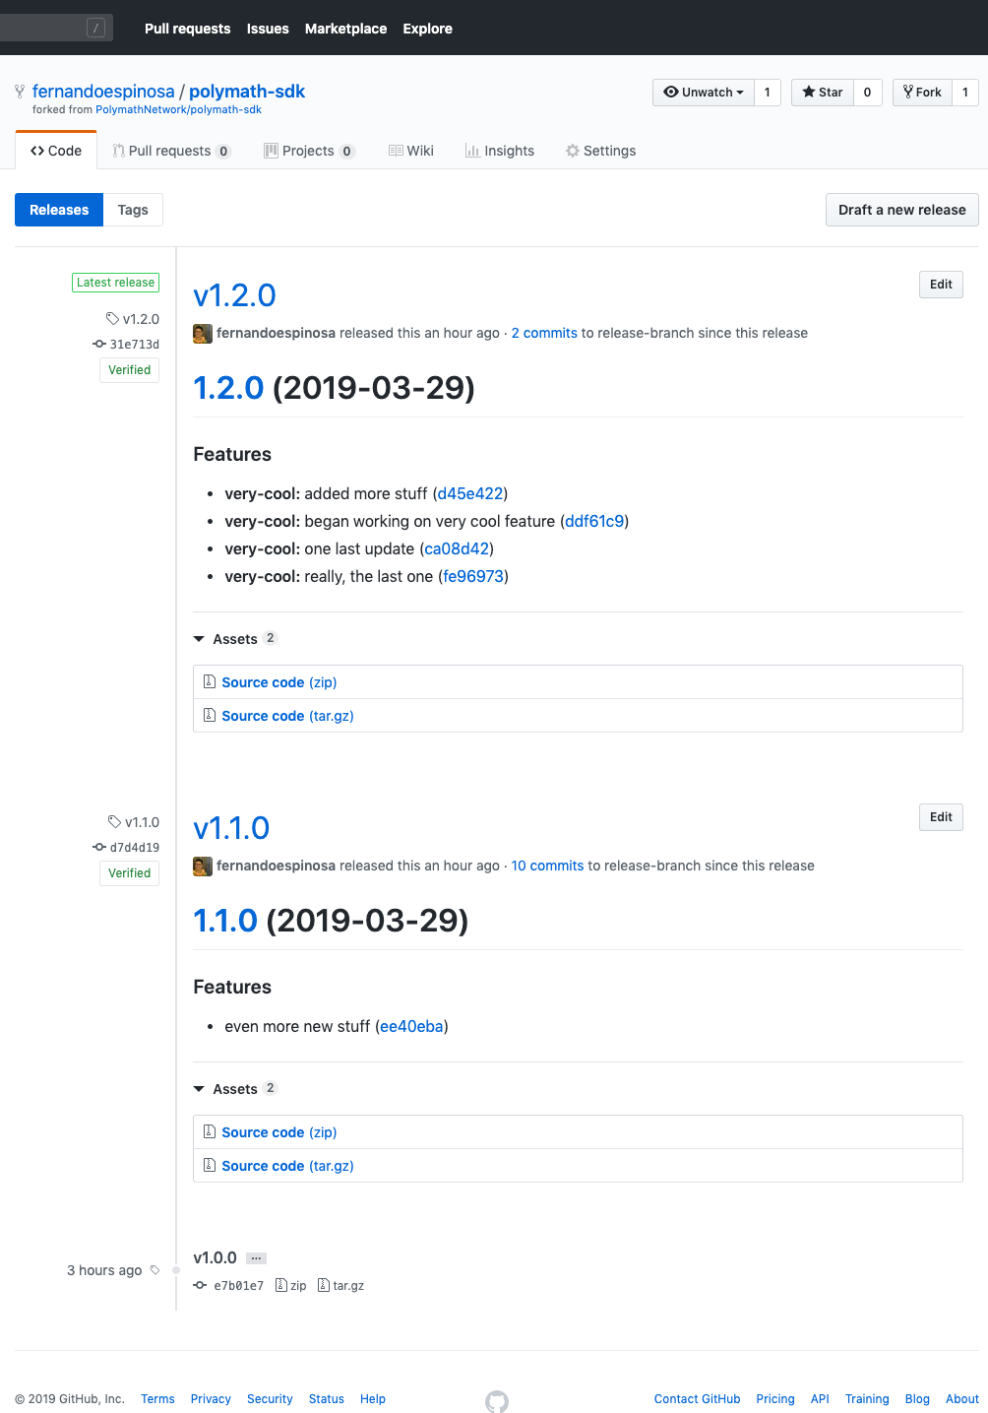Click the slash search shortcut icon
Image resolution: width=988 pixels, height=1413 pixels.
pos(95,28)
